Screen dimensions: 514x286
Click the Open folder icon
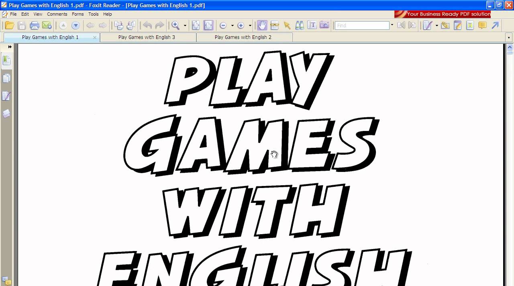click(9, 25)
